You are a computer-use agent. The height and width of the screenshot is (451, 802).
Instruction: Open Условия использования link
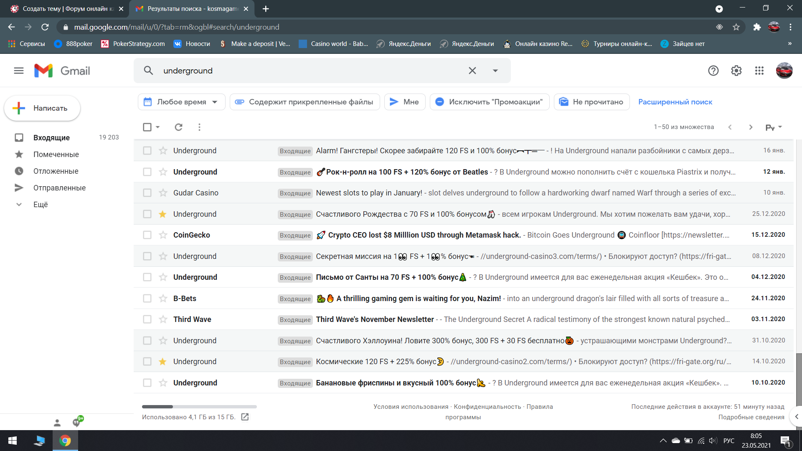[x=411, y=406]
